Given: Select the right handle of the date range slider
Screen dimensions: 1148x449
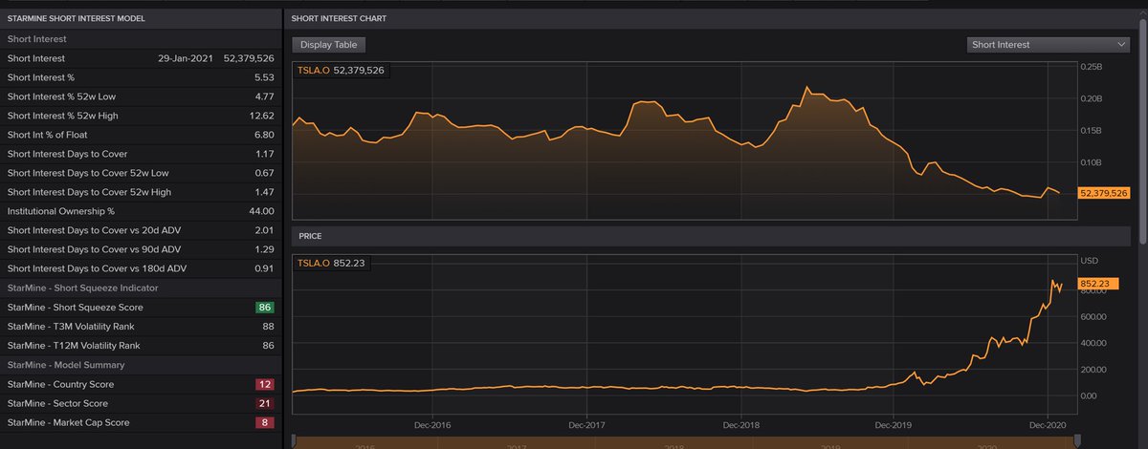Looking at the screenshot, I should coord(1078,440).
